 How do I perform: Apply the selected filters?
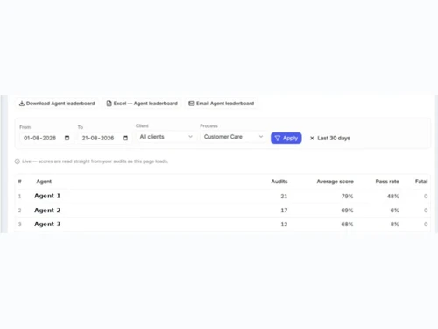point(286,138)
